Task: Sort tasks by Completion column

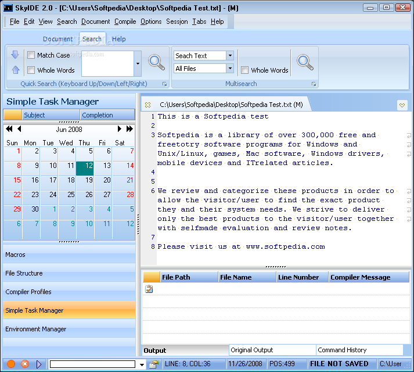Action: 107,115
